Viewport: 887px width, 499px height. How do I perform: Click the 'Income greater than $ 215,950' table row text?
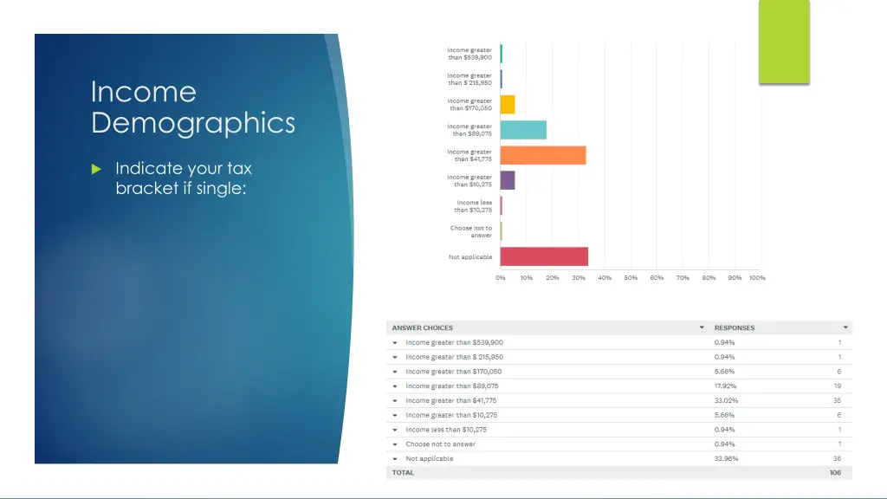click(x=454, y=357)
